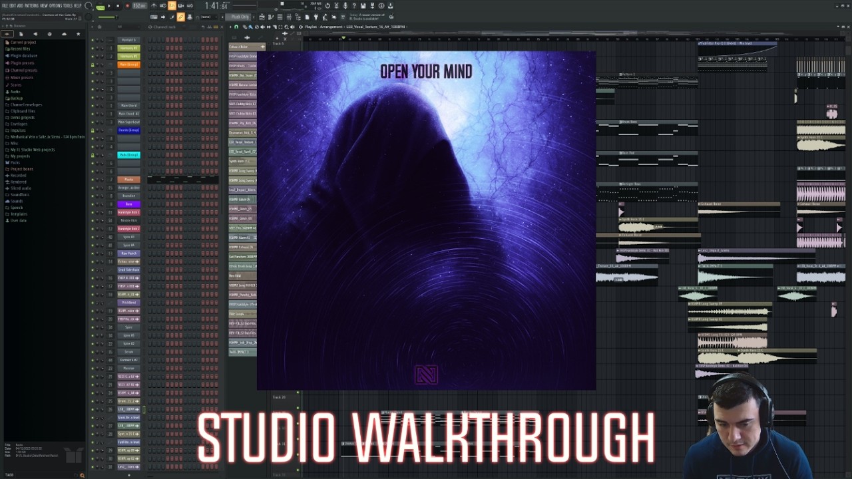Click the green song position slider
852x479 pixels.
(x=108, y=17)
